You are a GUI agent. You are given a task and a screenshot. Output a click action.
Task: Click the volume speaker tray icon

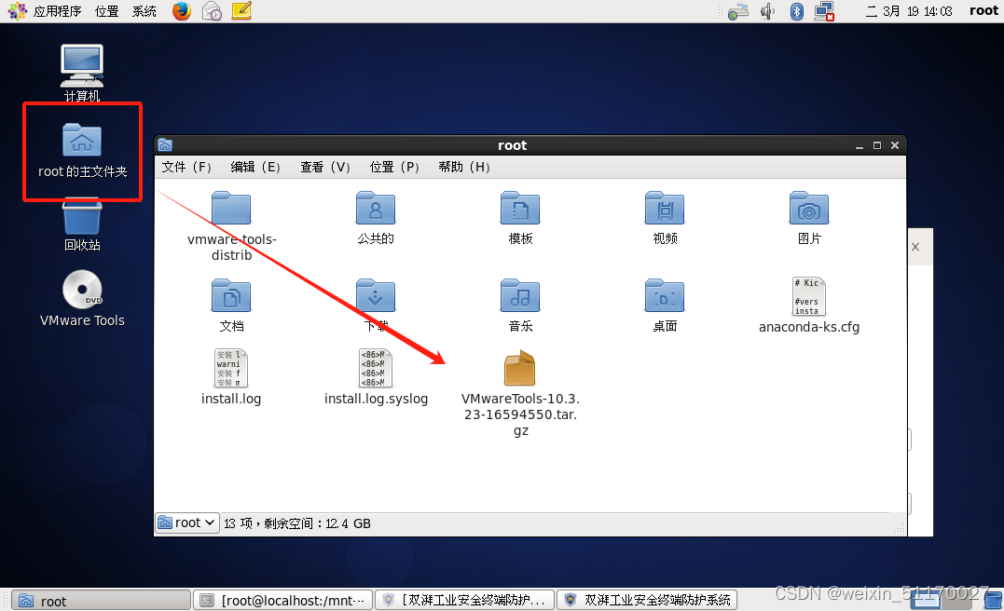(x=767, y=11)
